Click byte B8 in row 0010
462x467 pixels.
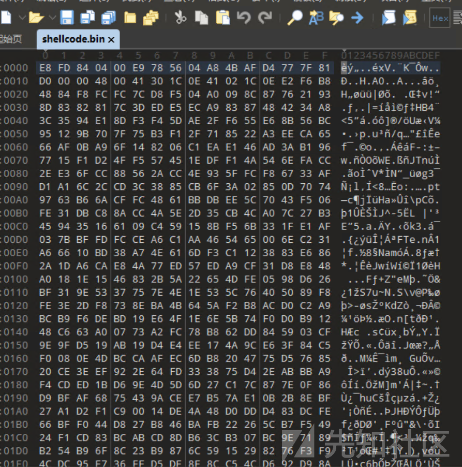click(x=324, y=81)
